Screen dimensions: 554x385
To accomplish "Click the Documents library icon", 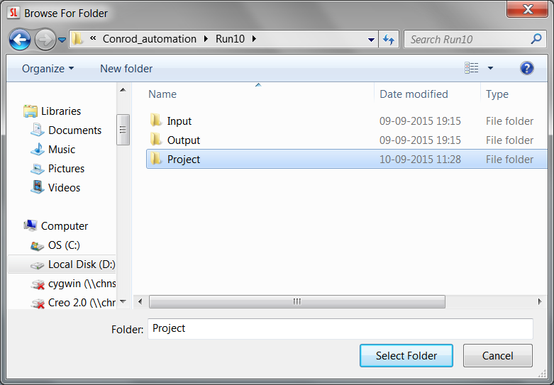I will 38,130.
